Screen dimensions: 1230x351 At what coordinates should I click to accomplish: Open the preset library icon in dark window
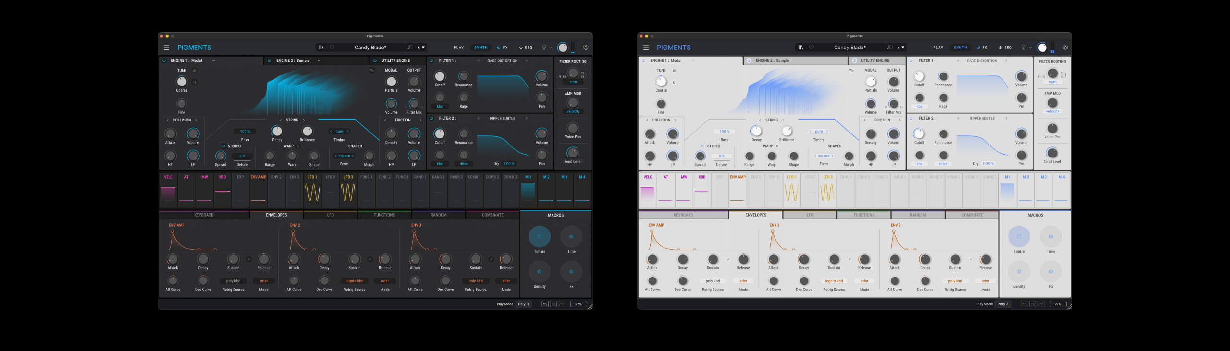(321, 48)
